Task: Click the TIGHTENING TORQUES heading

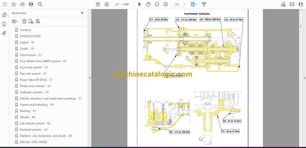Action: coord(197,14)
